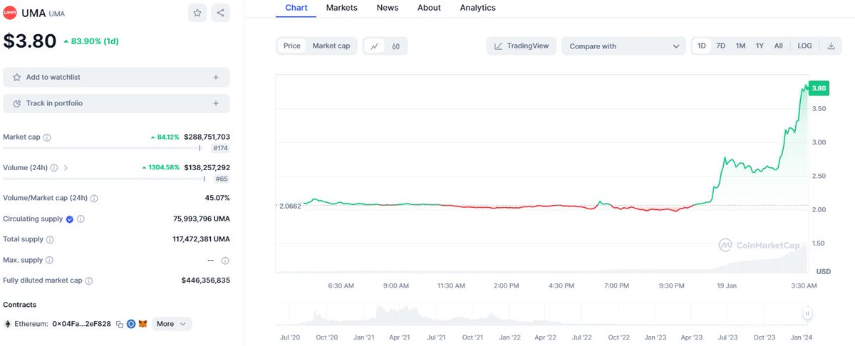Set chart range to 7D
The height and width of the screenshot is (346, 855).
721,46
